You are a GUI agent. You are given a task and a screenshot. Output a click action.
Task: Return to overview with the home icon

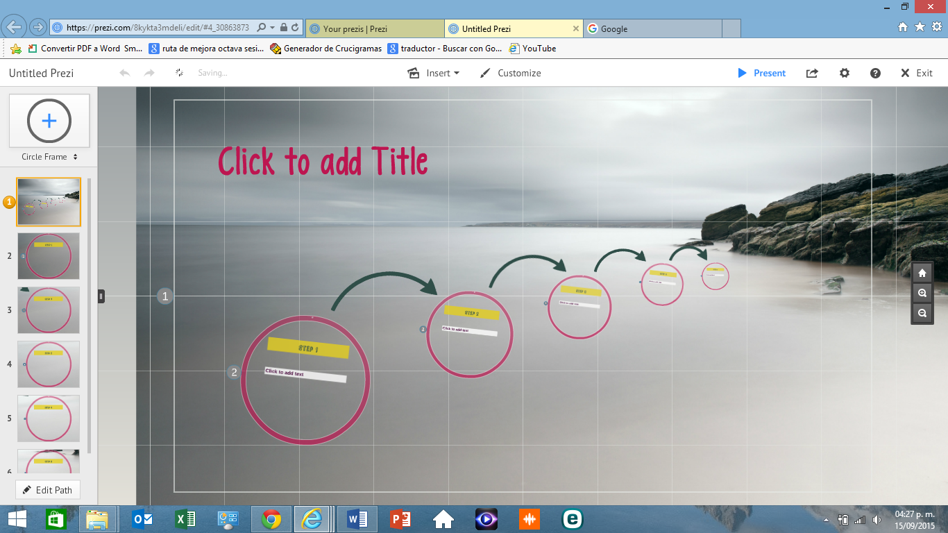point(922,273)
